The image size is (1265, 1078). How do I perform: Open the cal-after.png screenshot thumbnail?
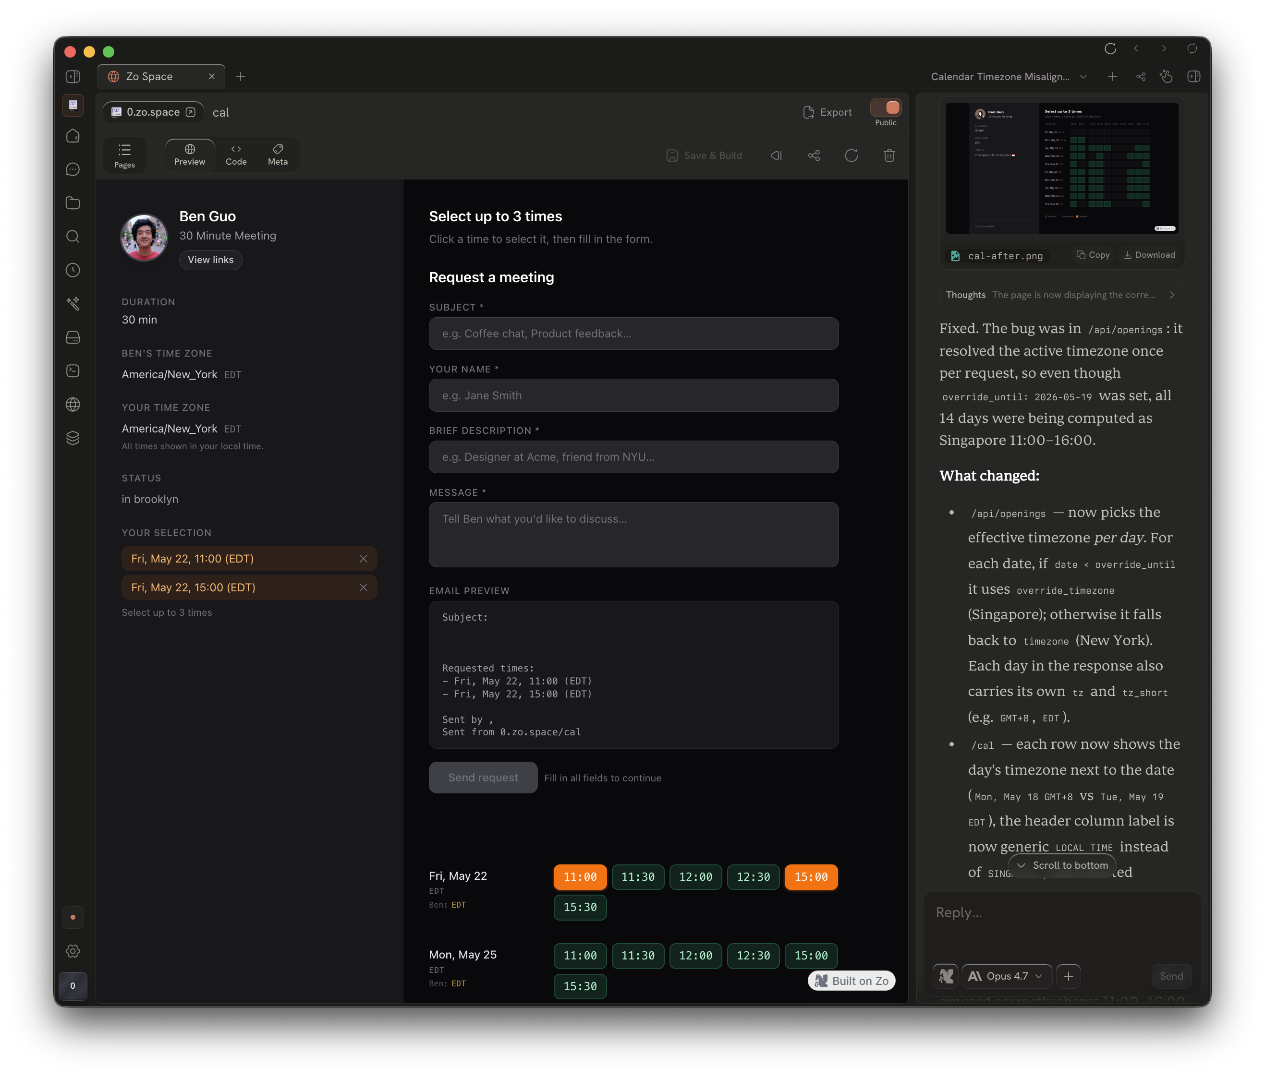point(1062,168)
